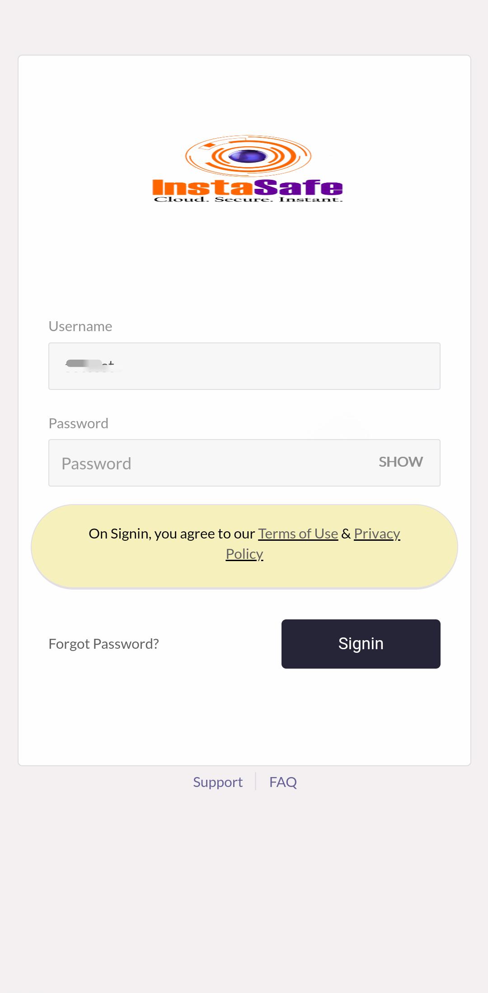The image size is (488, 993).
Task: Click the Forgot Password? link
Action: [x=103, y=644]
